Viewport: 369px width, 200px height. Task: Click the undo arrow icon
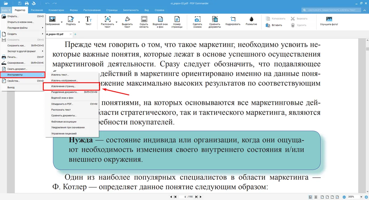47,3
